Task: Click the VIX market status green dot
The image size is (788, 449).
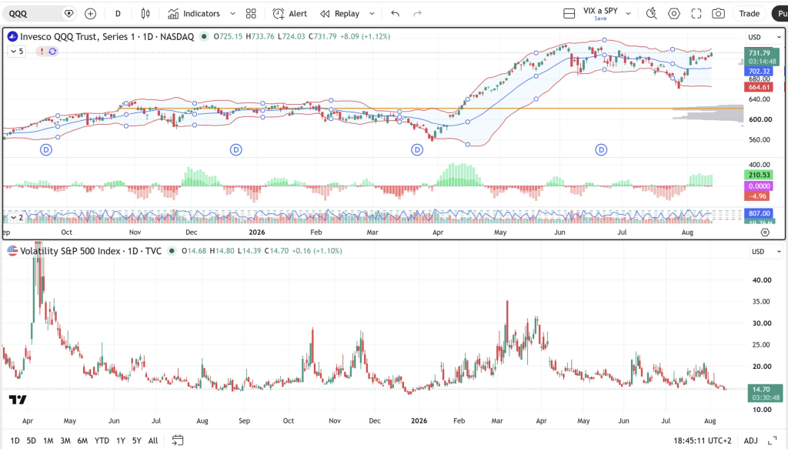Action: pos(172,251)
